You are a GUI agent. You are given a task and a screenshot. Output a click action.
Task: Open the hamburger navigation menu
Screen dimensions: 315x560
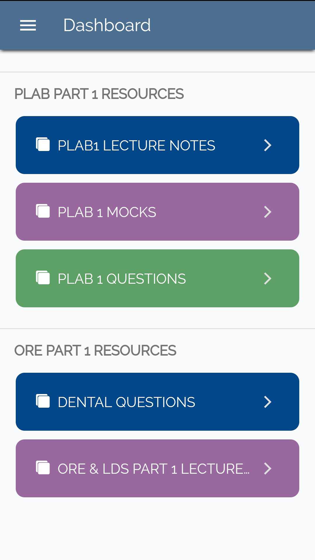tap(28, 25)
